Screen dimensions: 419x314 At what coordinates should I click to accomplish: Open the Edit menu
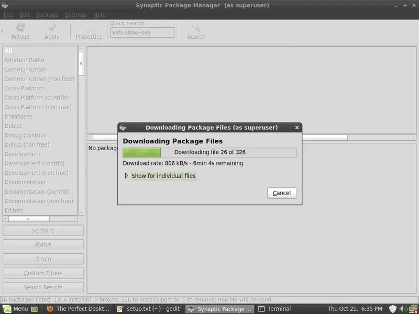click(25, 15)
